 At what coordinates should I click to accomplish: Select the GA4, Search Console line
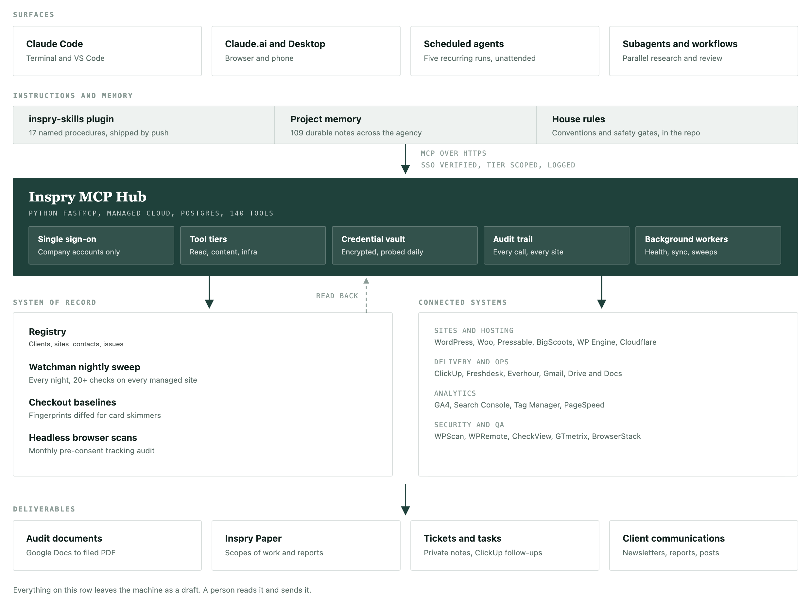click(519, 405)
